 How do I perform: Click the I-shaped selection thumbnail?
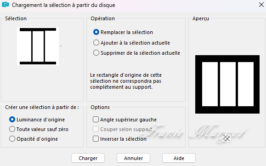click(x=38, y=46)
